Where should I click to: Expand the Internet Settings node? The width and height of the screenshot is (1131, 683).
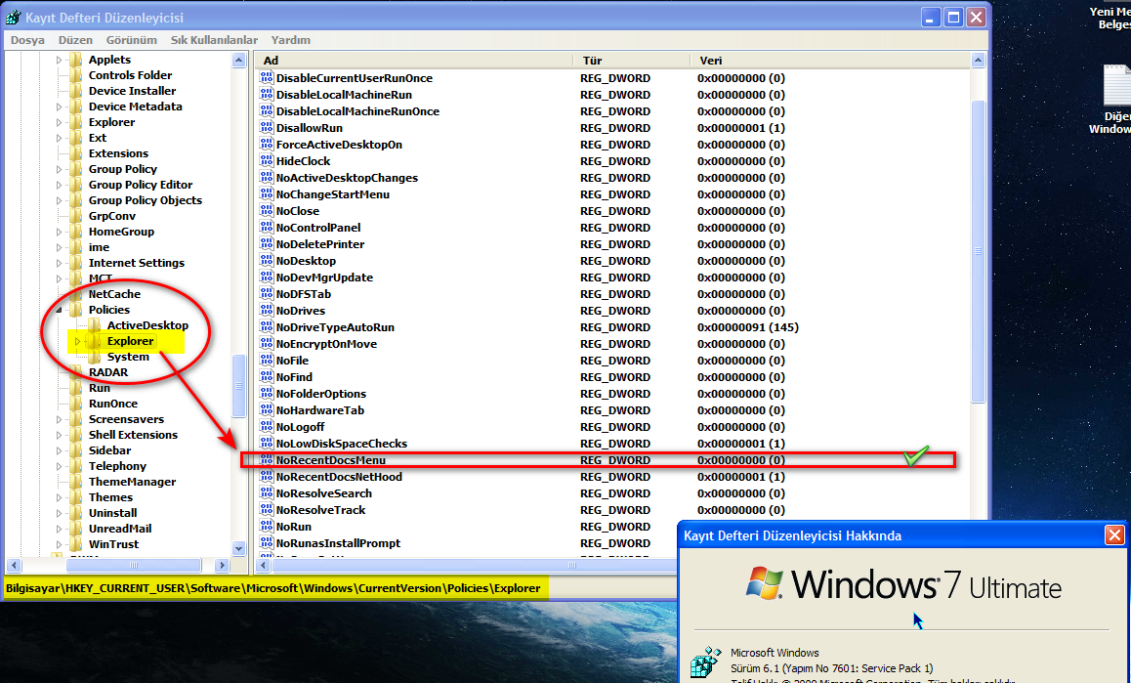[60, 263]
